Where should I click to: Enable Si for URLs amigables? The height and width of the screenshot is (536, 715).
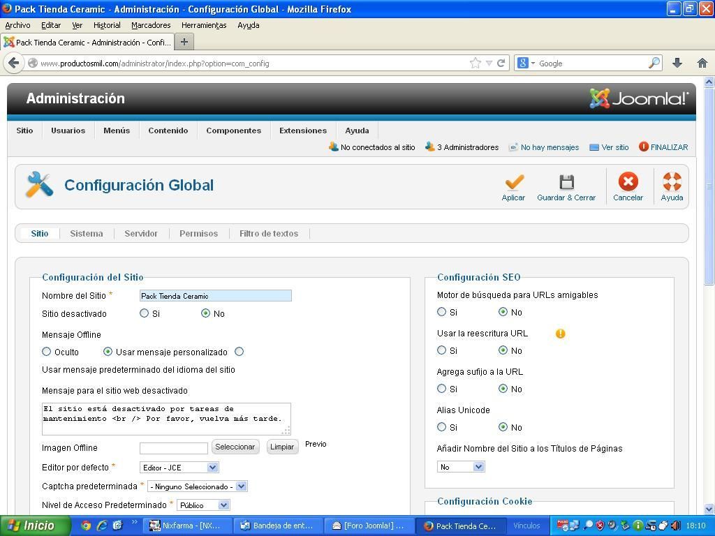[441, 312]
